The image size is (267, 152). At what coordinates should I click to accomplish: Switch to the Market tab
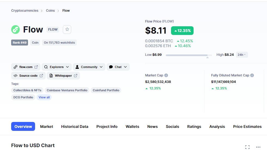pyautogui.click(x=47, y=127)
